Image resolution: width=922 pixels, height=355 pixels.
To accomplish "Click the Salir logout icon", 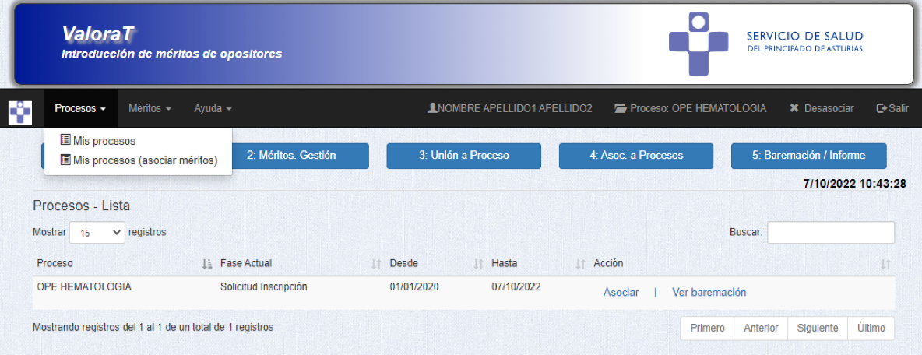I will pos(882,109).
